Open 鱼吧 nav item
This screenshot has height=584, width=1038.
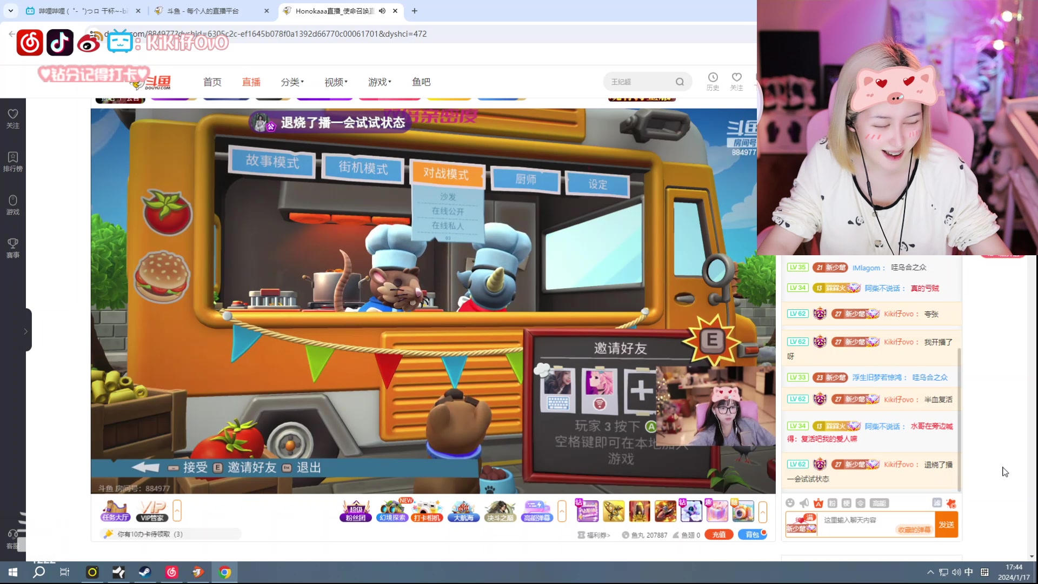click(421, 82)
